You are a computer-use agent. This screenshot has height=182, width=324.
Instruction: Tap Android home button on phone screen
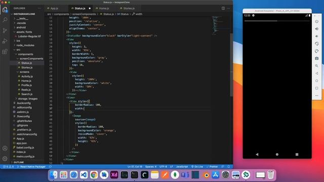277,154
